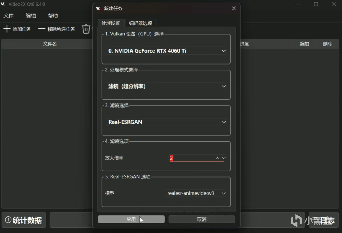
Task: Click the "3. 滤镜选择" group label
Action: click(117, 106)
